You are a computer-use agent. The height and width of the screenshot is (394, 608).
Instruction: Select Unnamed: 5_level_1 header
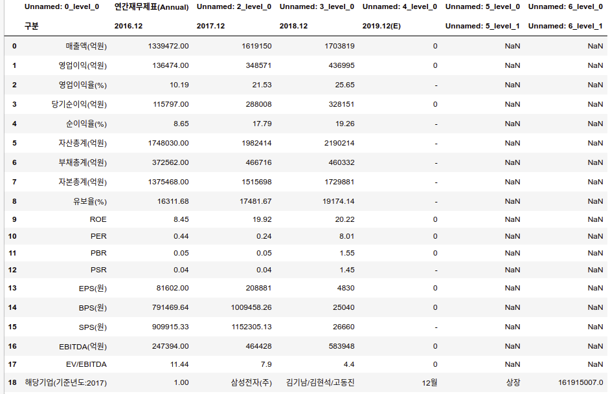[482, 26]
